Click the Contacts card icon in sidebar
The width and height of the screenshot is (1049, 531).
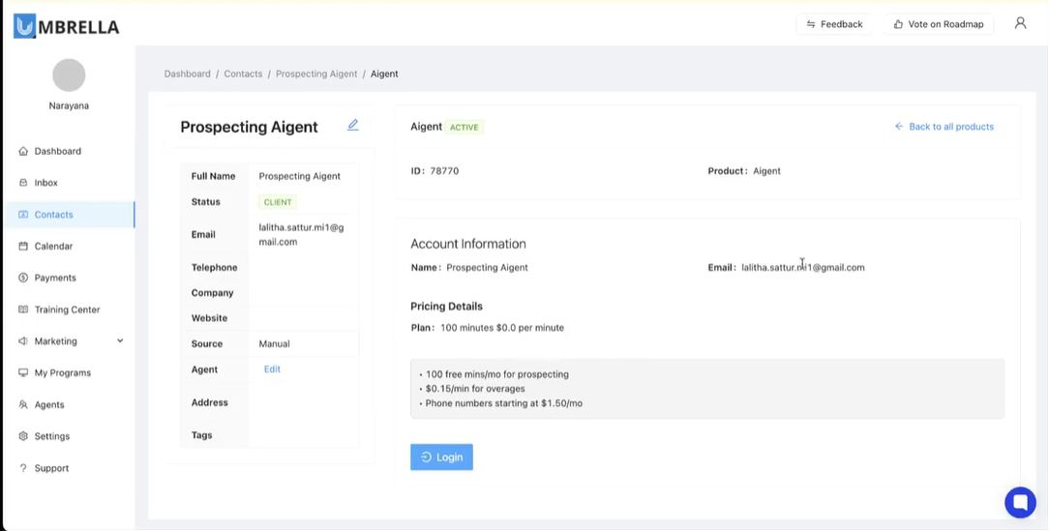coord(23,215)
